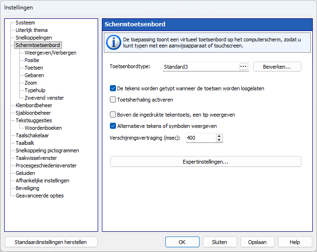Confirm with the OK button
The width and height of the screenshot is (317, 252).
[x=182, y=242]
